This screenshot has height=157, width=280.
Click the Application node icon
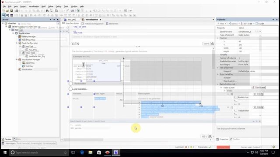pos(17,33)
